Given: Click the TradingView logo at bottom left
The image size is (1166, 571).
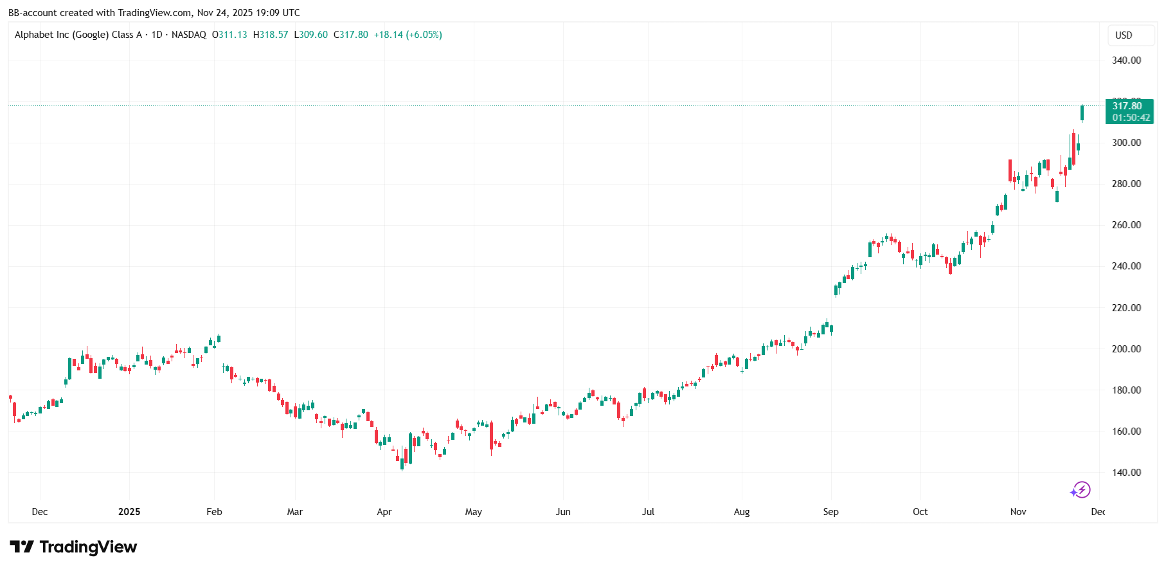Looking at the screenshot, I should click(x=73, y=547).
